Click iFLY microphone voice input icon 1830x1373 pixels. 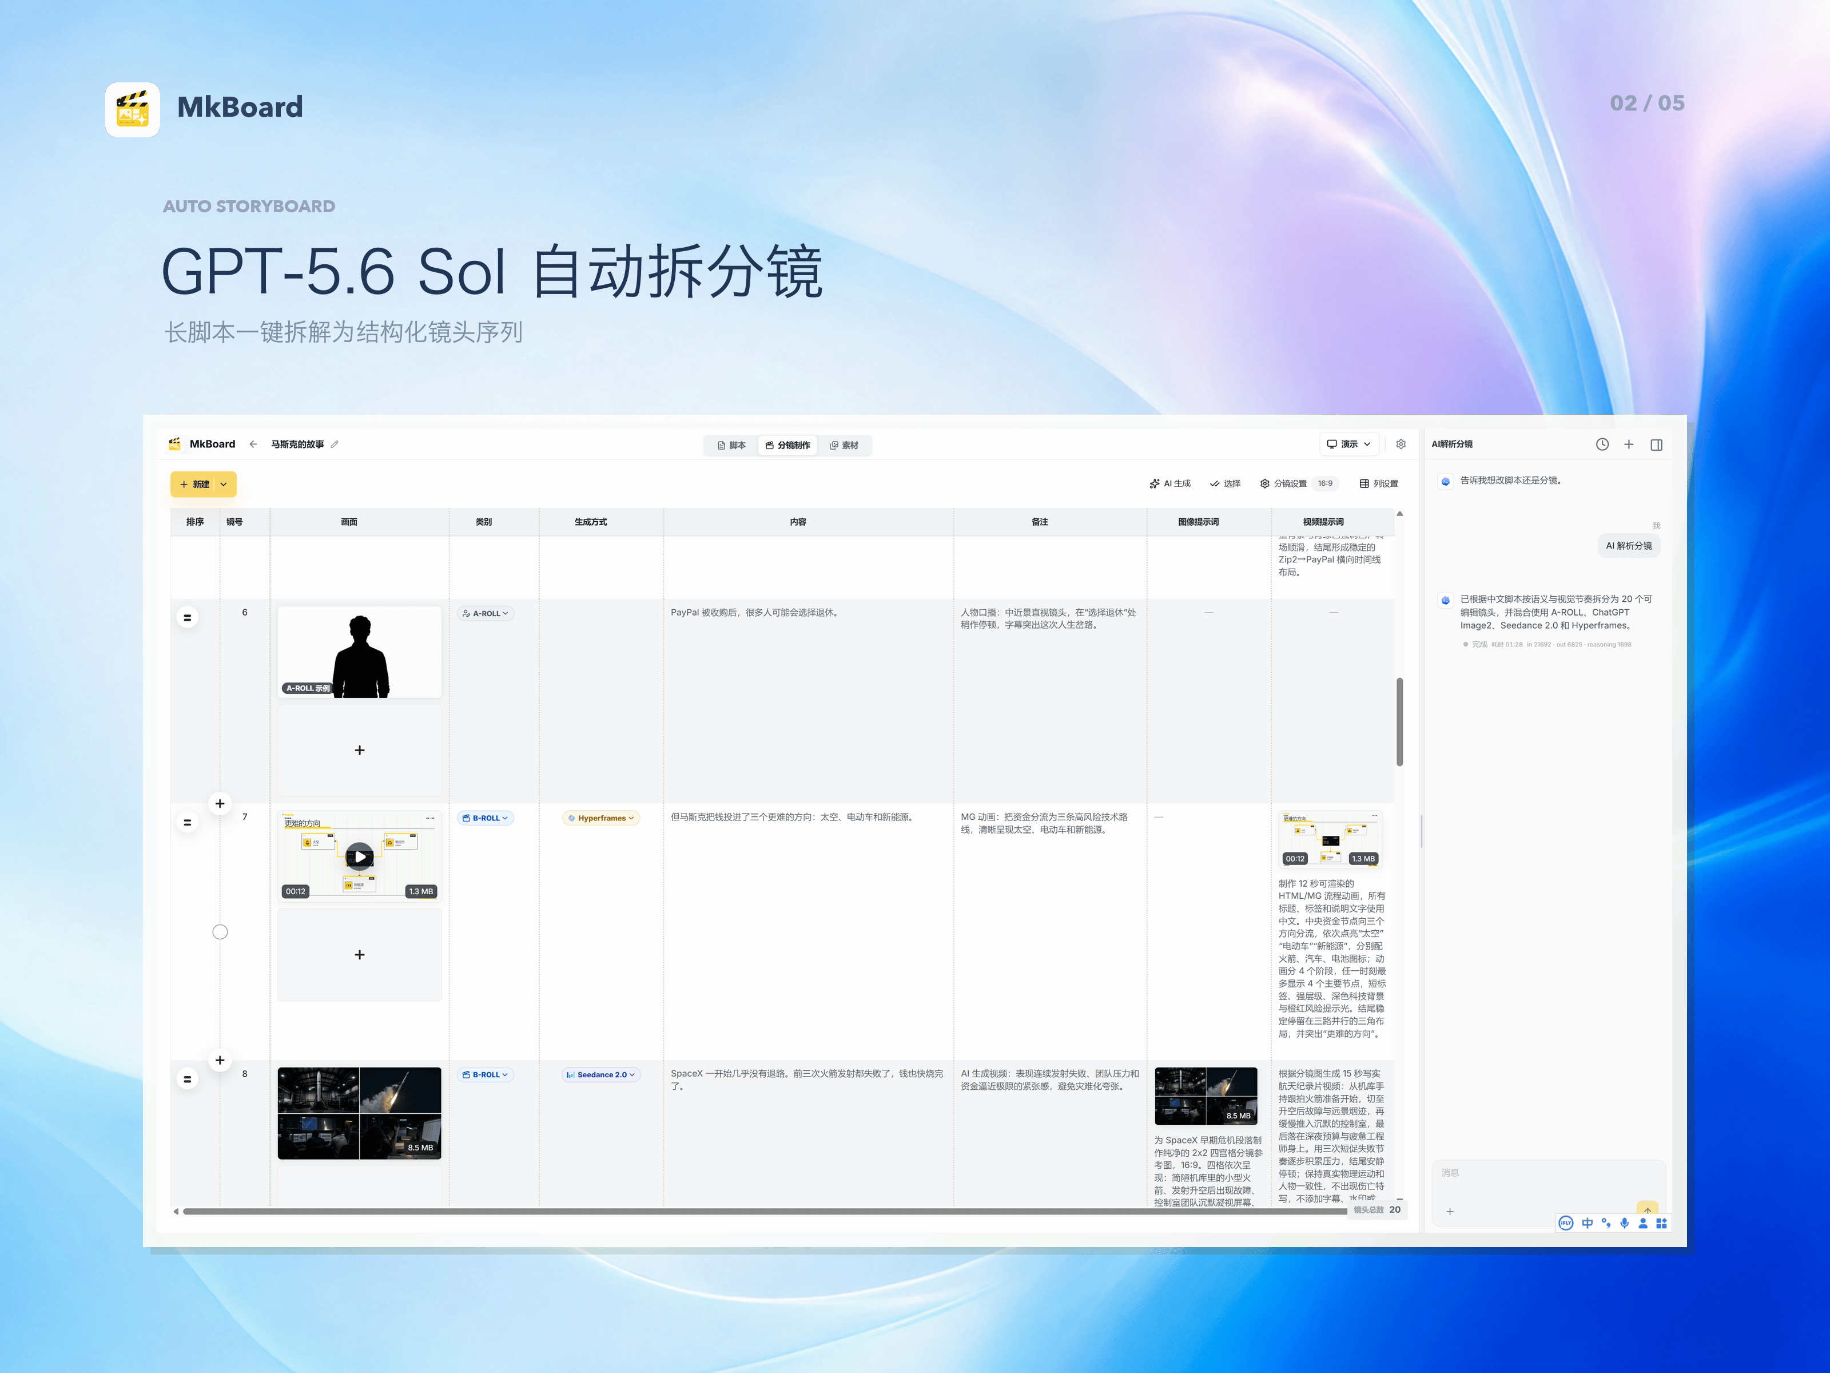click(1625, 1223)
